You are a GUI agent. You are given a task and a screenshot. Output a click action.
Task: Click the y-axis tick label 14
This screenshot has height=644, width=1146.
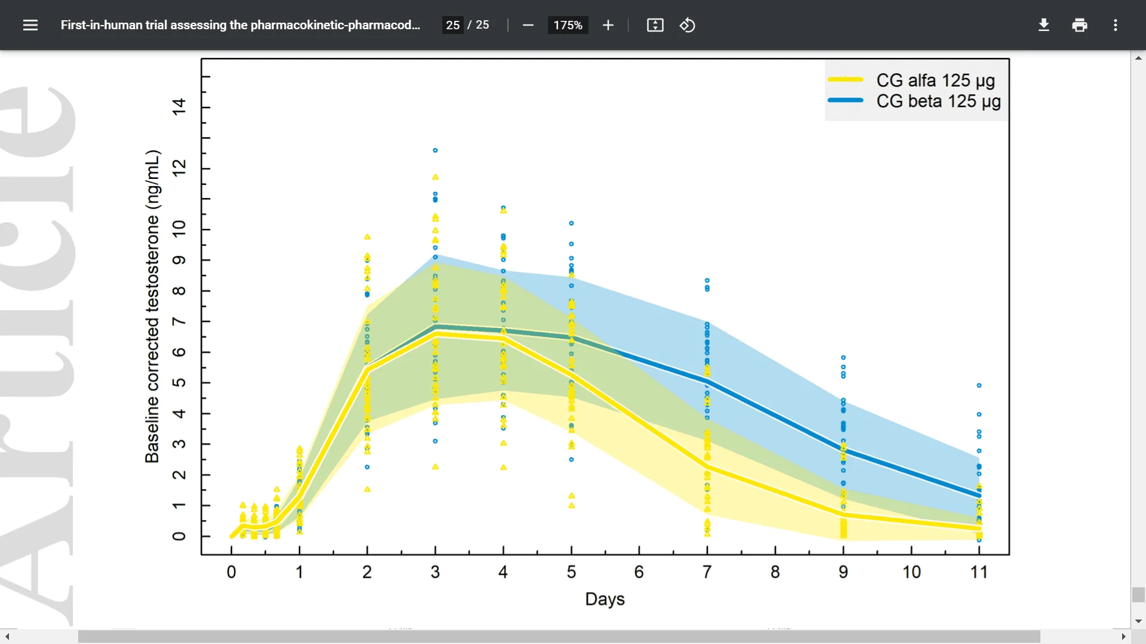178,107
